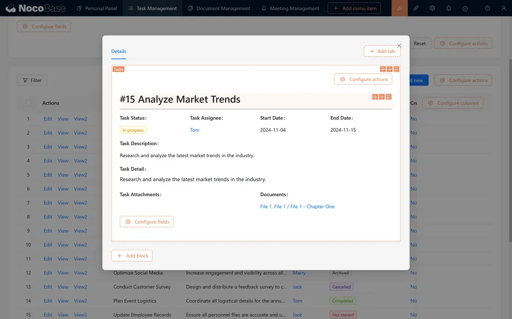Click the Document Management menu icon
Viewport: 512px width, 319px height.
[x=190, y=8]
